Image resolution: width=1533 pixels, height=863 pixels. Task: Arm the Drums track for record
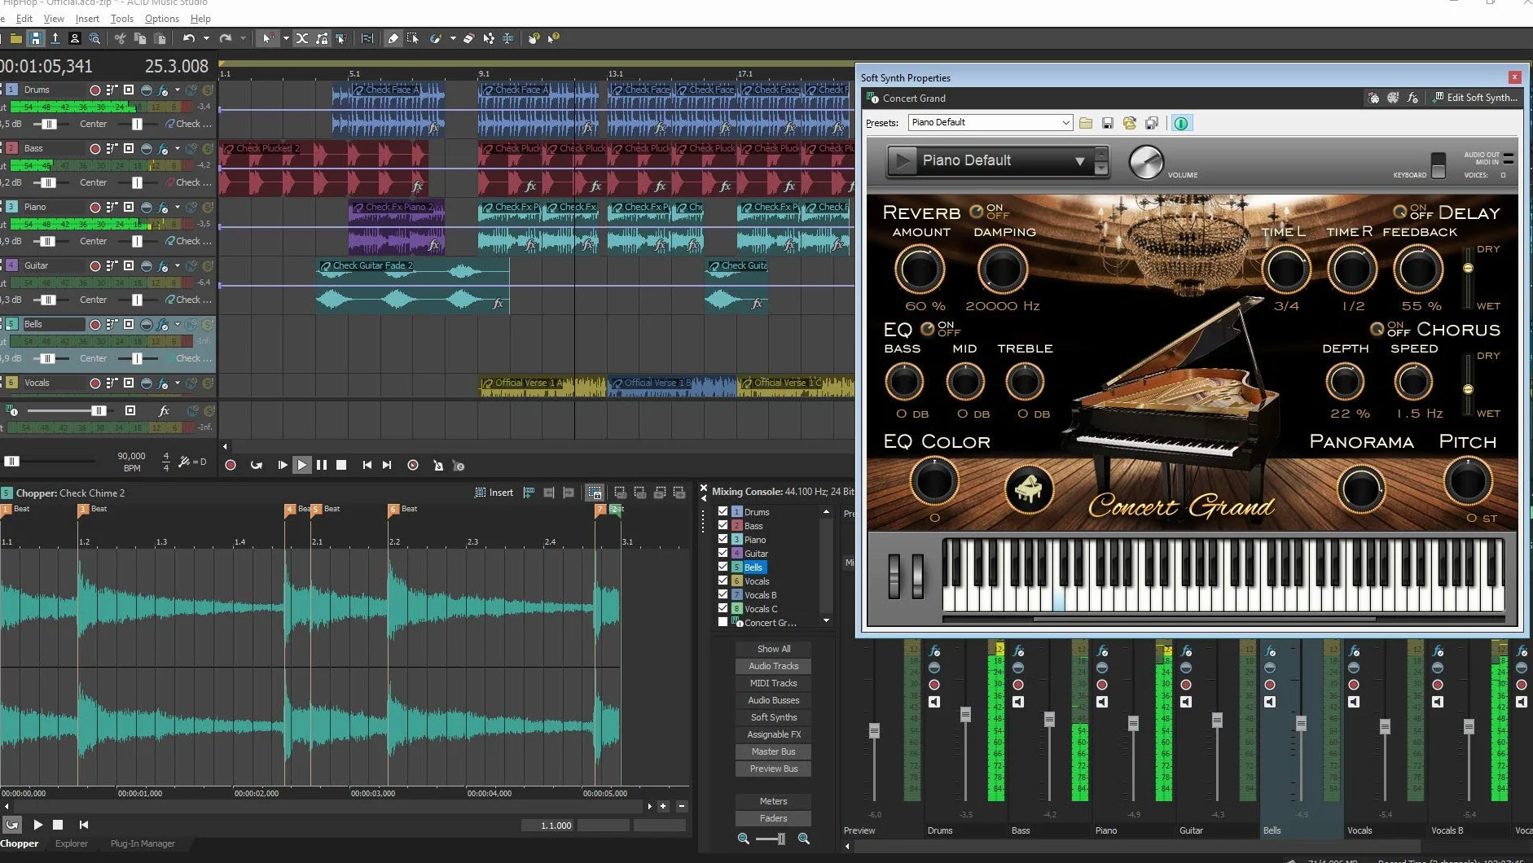[x=95, y=90]
